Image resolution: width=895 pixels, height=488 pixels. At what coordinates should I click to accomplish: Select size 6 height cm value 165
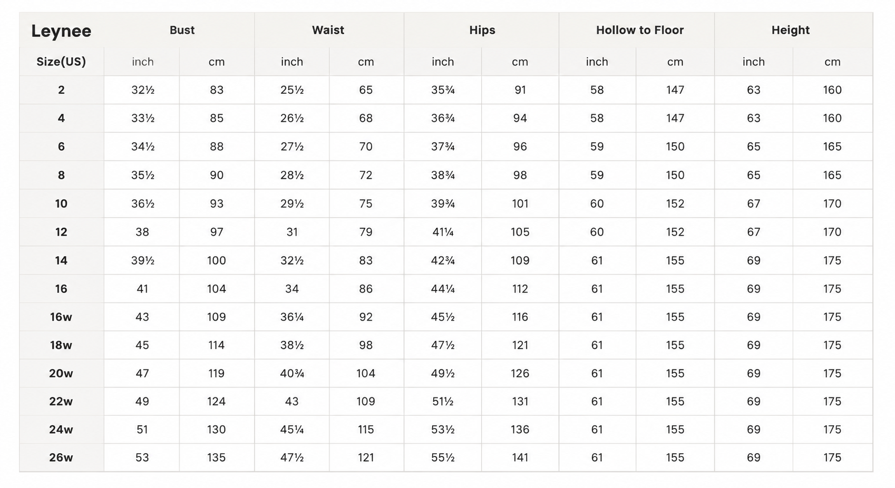tap(832, 147)
